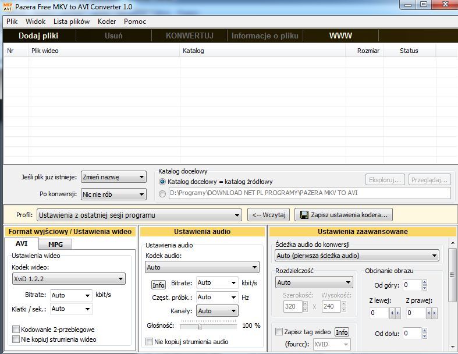Click the Wysokość height field
The image size is (458, 354).
(331, 306)
